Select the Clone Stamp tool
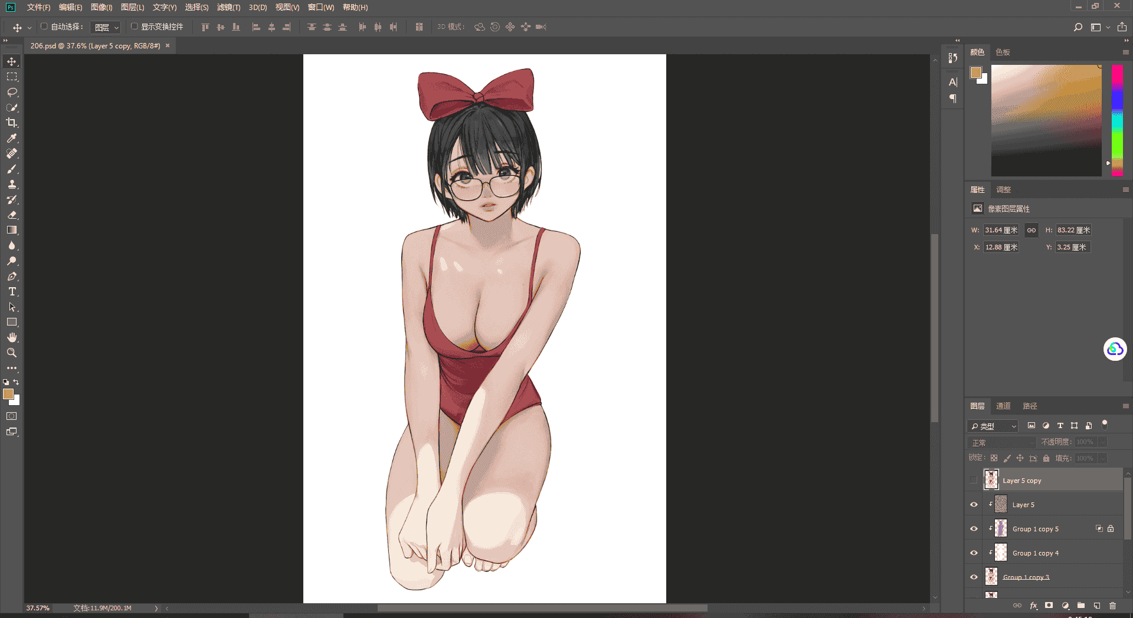 pyautogui.click(x=12, y=184)
